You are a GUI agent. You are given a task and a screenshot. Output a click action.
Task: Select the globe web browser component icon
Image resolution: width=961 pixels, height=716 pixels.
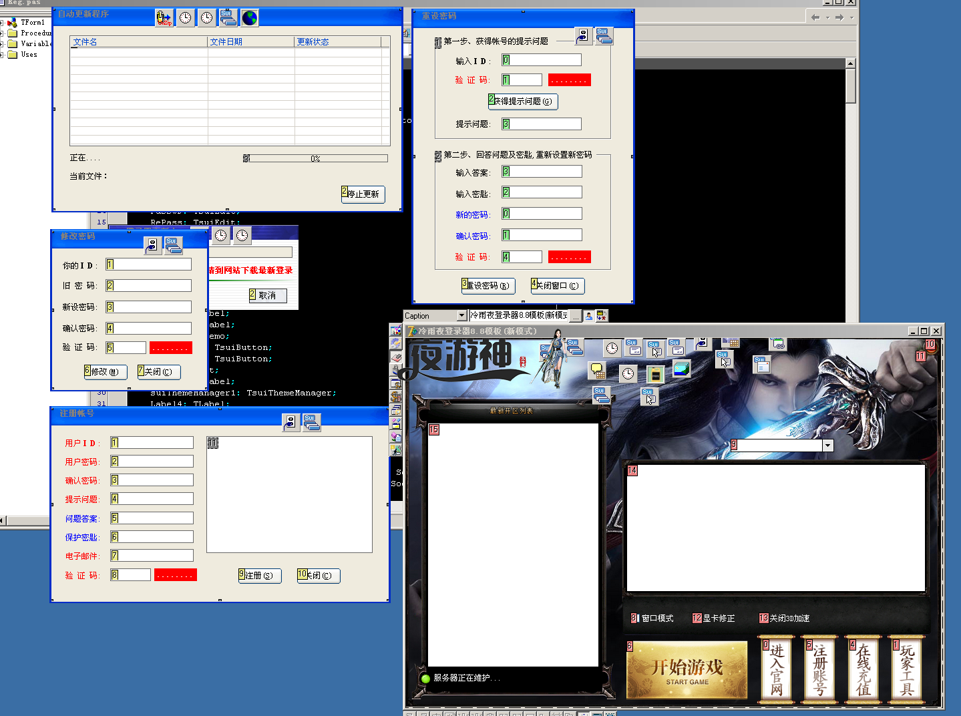pos(249,18)
